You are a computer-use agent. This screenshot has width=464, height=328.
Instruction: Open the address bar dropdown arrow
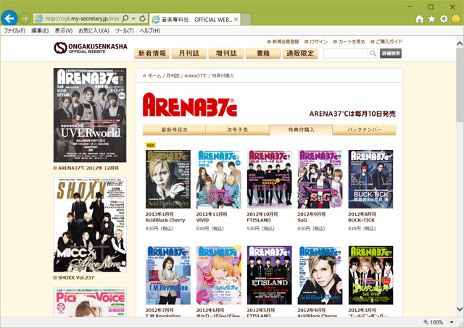coord(133,19)
